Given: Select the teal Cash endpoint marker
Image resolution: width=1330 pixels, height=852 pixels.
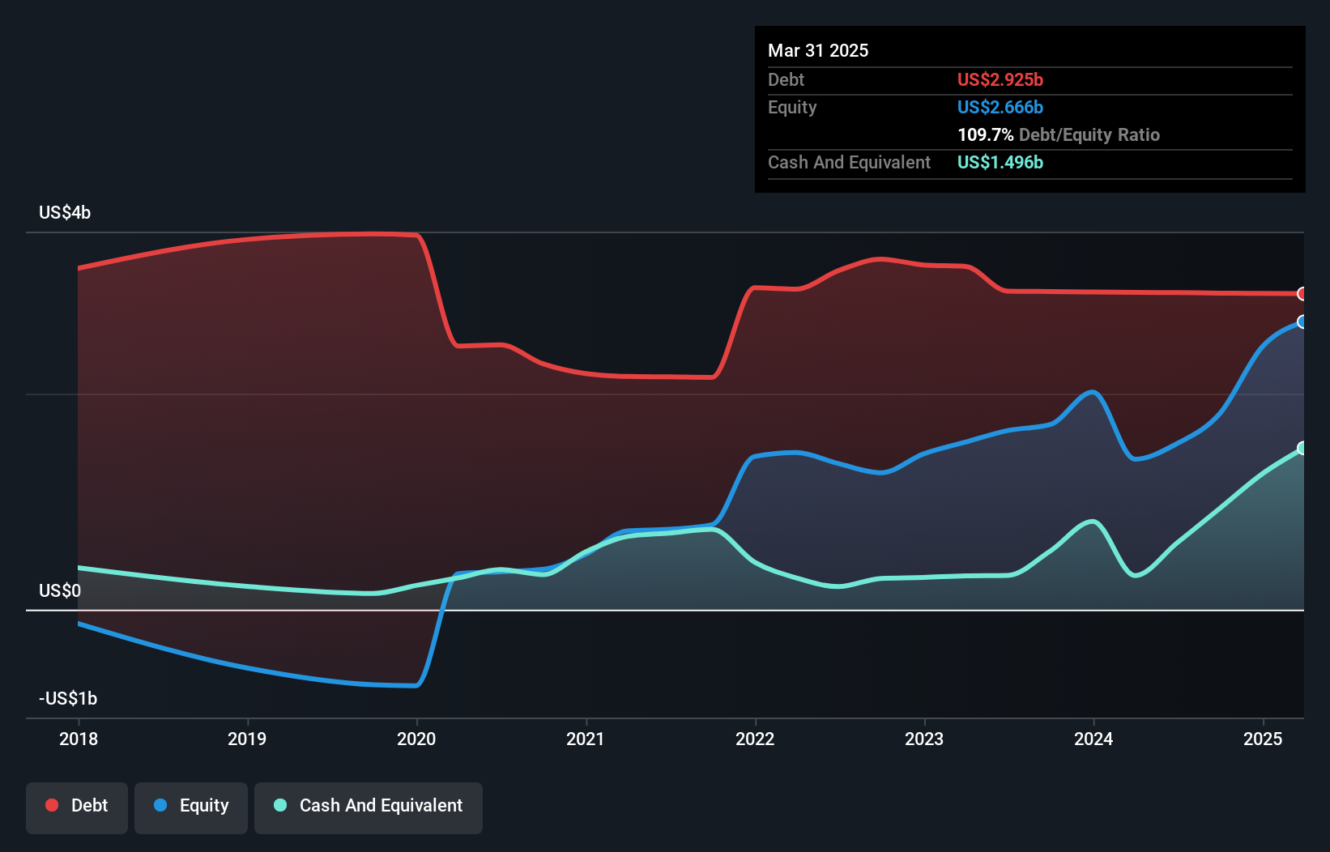Looking at the screenshot, I should [1302, 448].
